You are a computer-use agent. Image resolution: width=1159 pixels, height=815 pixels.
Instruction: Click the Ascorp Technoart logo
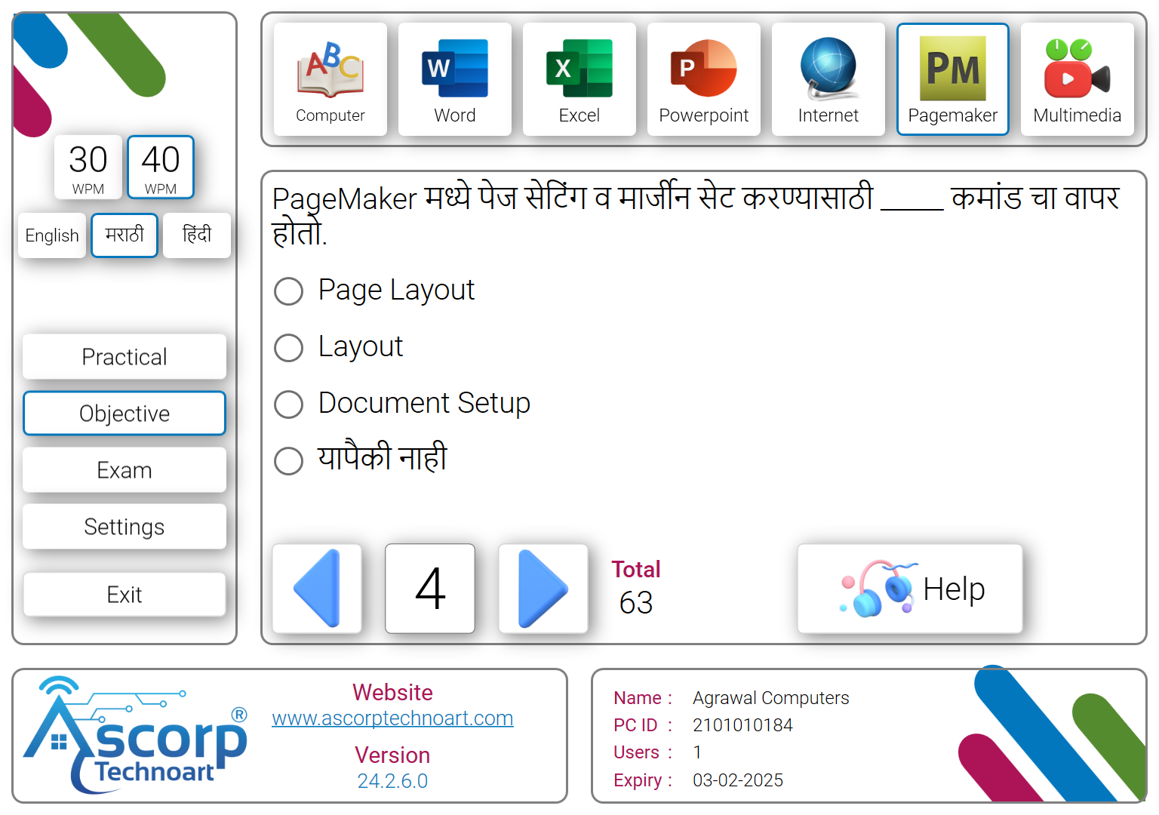click(x=136, y=734)
